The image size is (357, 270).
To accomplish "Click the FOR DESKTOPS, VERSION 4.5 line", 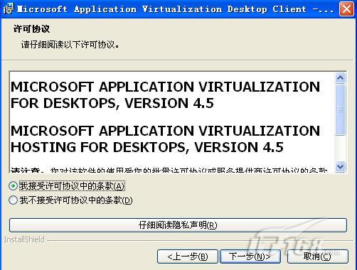I will [112, 103].
